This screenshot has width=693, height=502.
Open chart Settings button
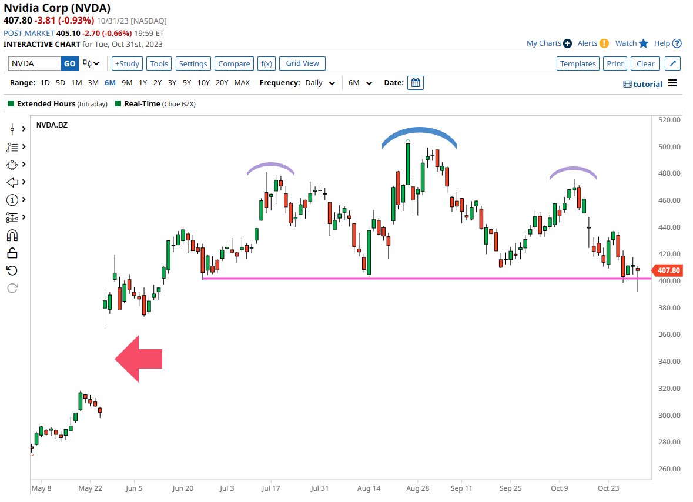193,63
